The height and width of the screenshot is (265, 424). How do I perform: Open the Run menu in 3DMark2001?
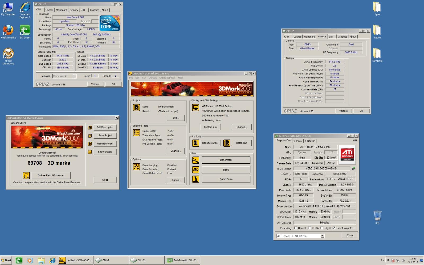coord(144,78)
